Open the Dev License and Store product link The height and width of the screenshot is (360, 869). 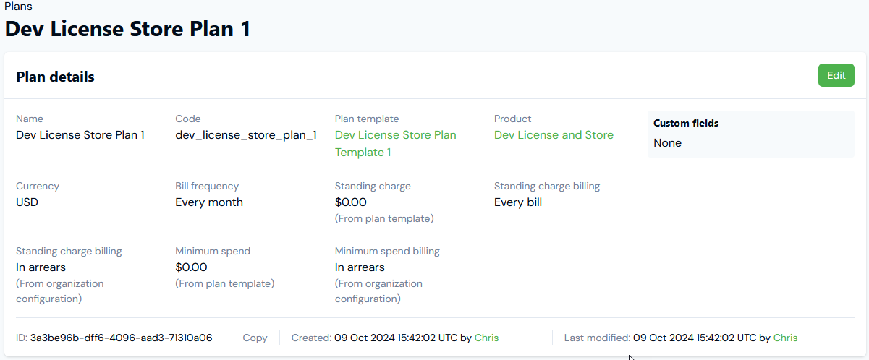click(554, 135)
